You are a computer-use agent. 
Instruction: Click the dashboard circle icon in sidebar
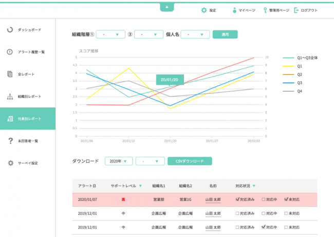(x=10, y=30)
